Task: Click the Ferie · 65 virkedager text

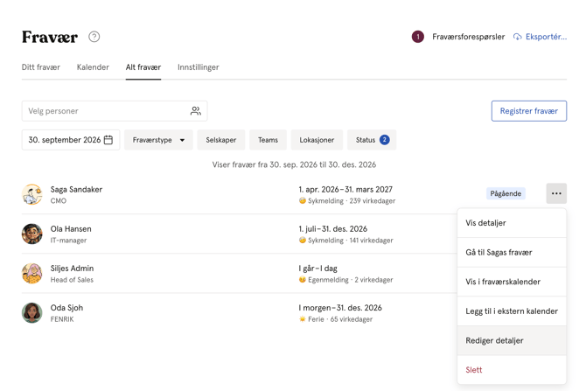Action: click(340, 319)
